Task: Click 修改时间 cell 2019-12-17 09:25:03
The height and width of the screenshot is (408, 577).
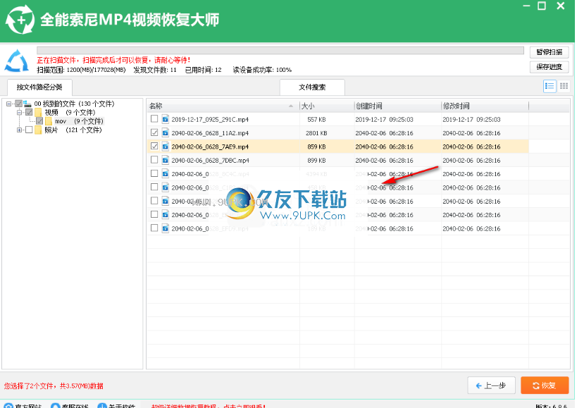Action: pos(471,119)
